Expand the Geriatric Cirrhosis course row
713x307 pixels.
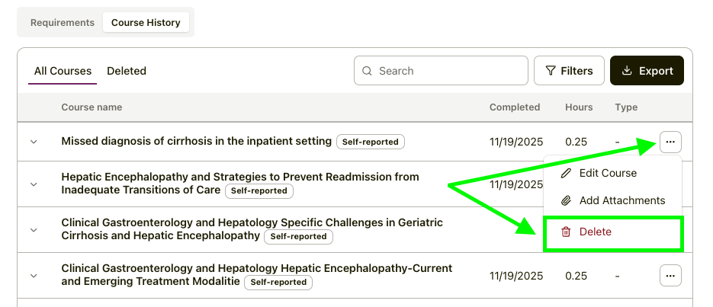pos(34,229)
